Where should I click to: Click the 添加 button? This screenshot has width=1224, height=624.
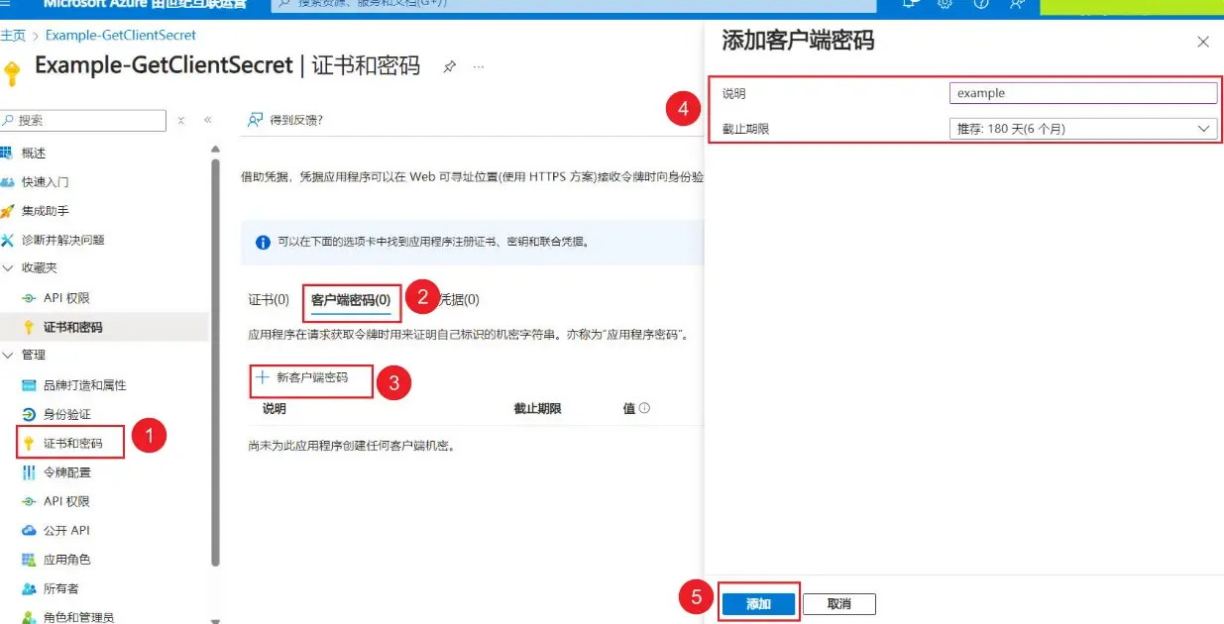coord(759,604)
